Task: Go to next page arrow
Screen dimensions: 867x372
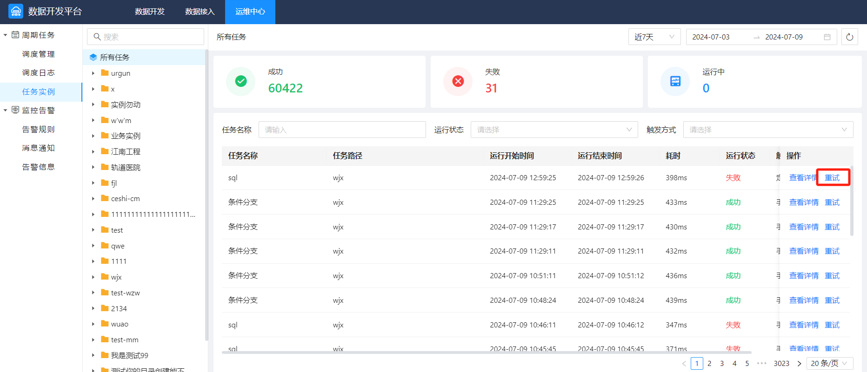Action: (799, 364)
